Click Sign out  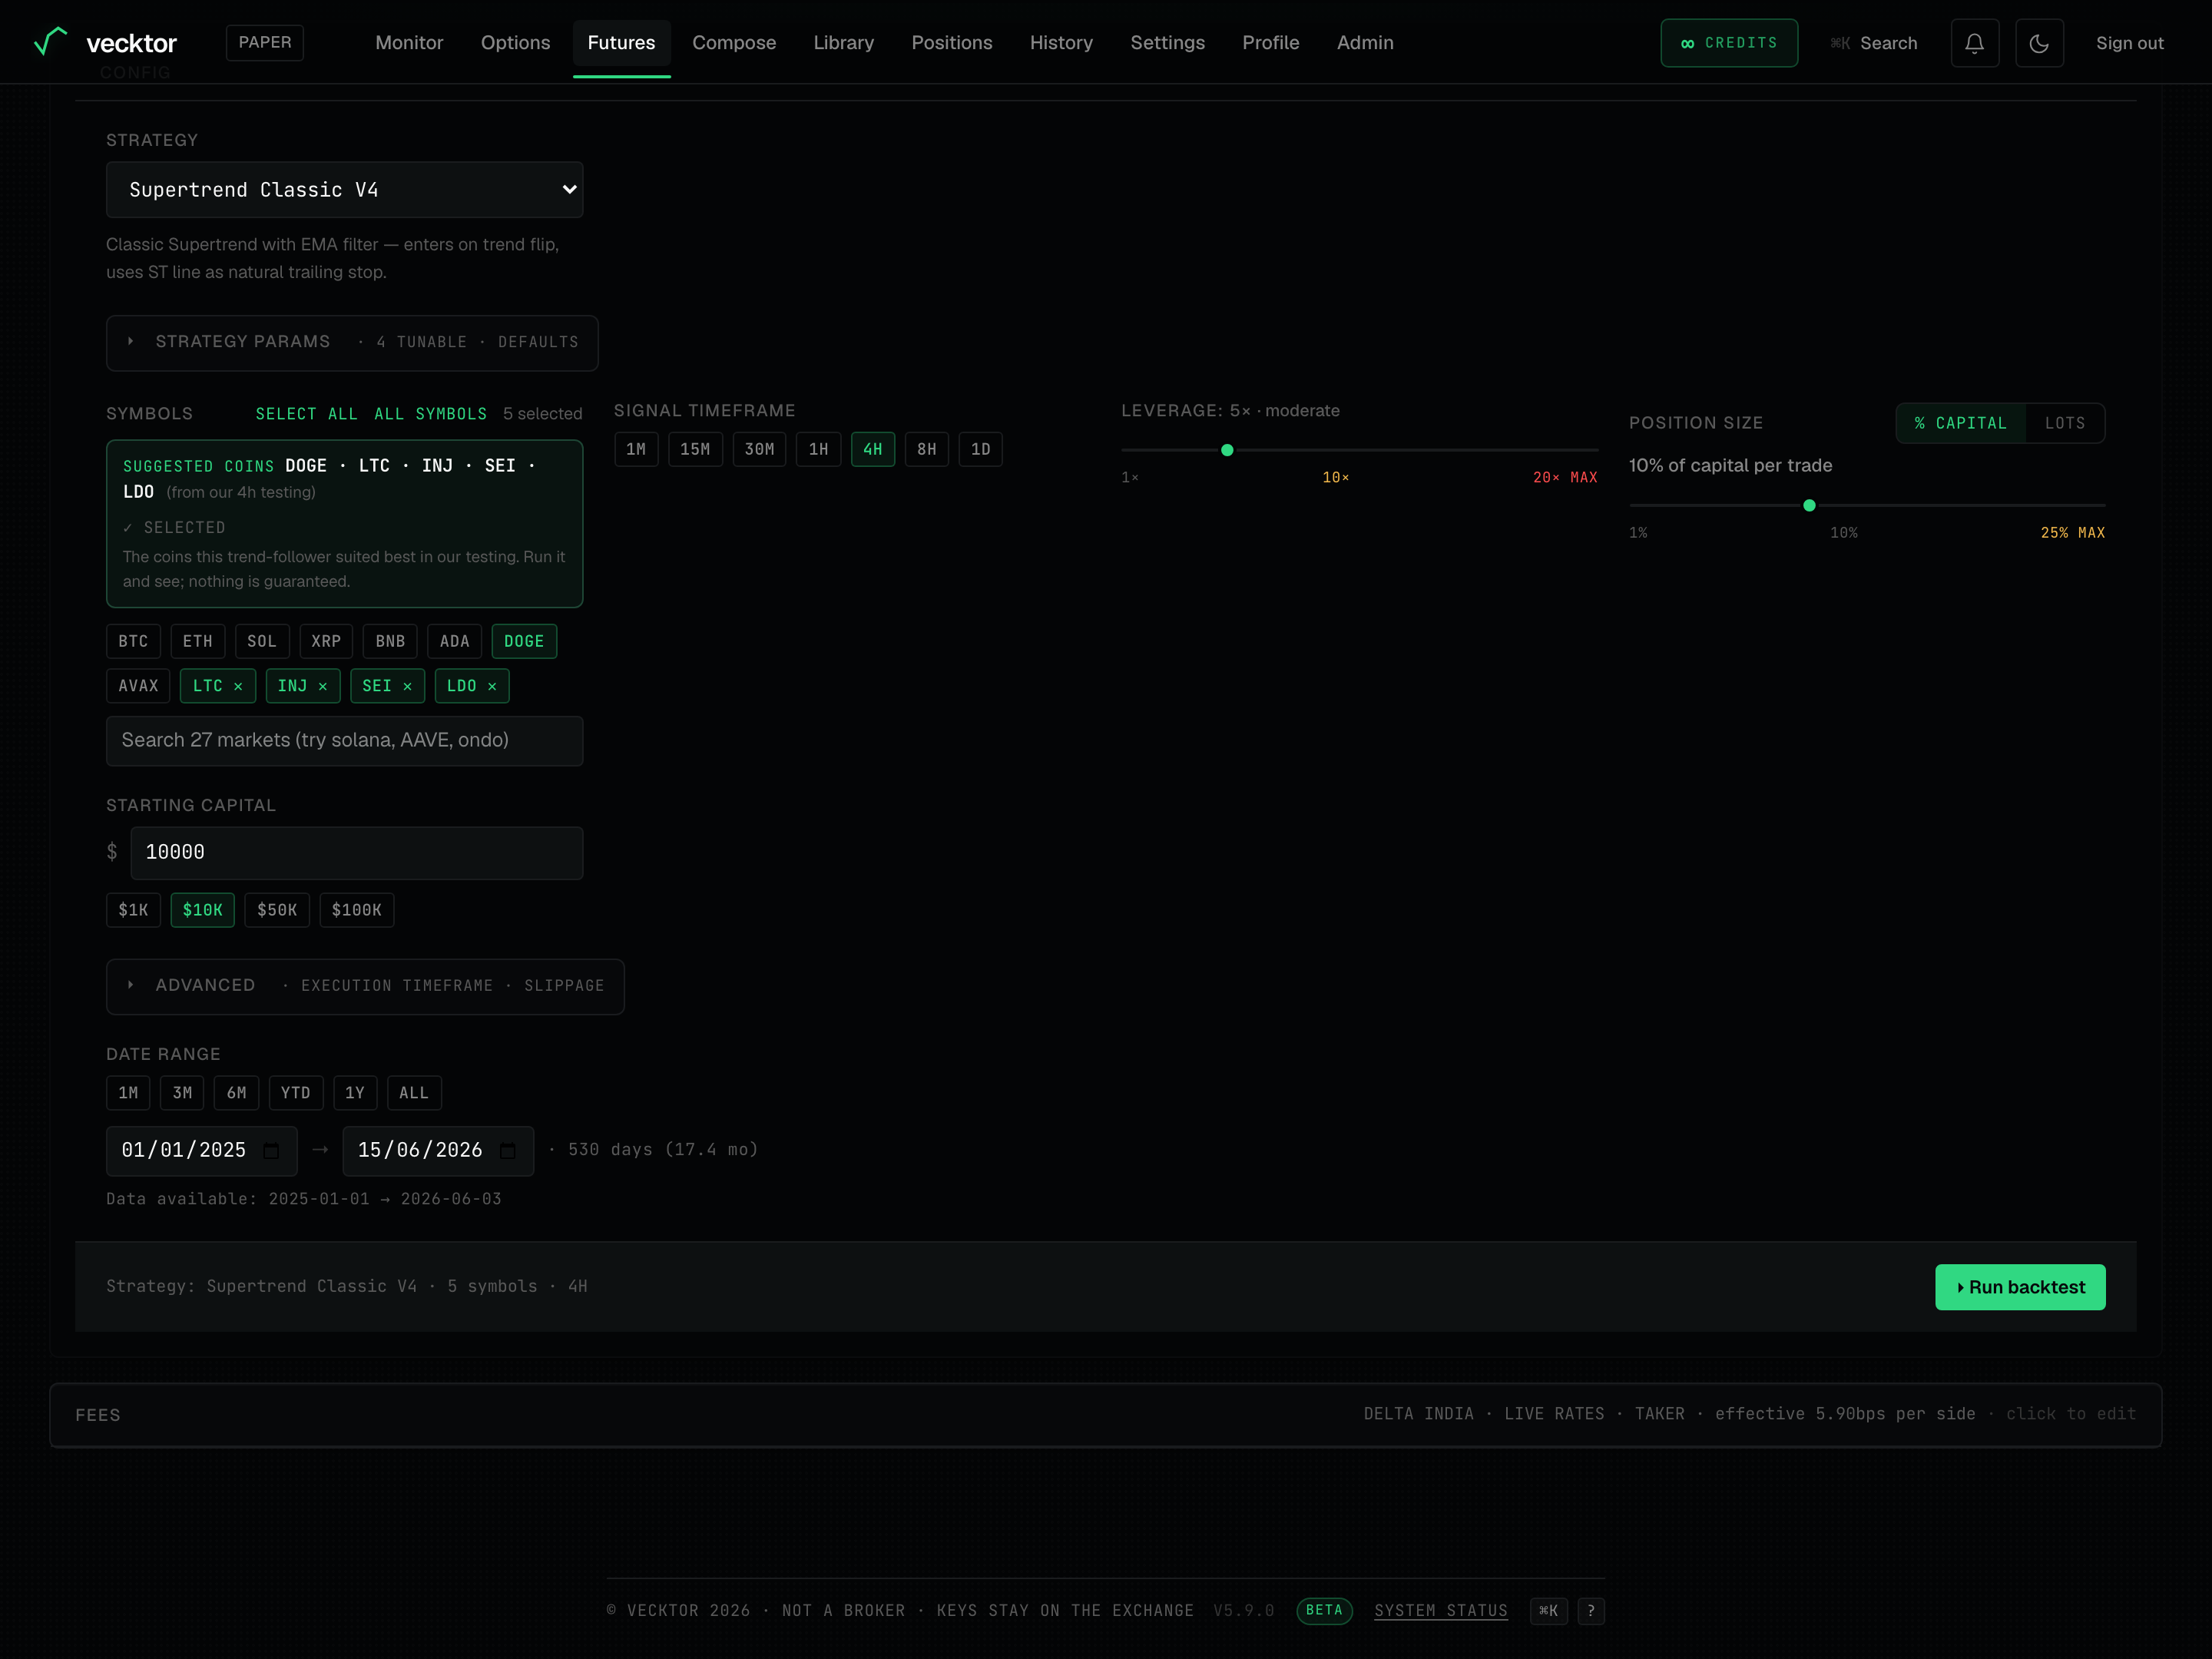2129,43
